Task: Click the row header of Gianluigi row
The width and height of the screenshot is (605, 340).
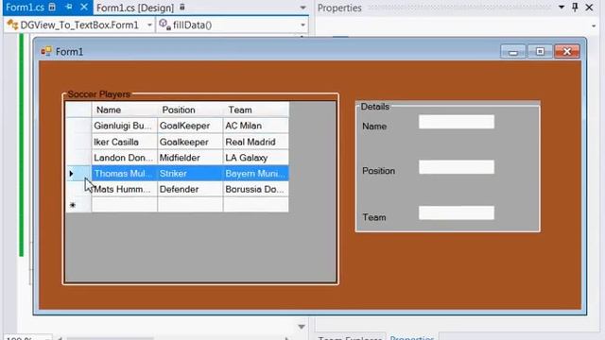Action: tap(78, 126)
